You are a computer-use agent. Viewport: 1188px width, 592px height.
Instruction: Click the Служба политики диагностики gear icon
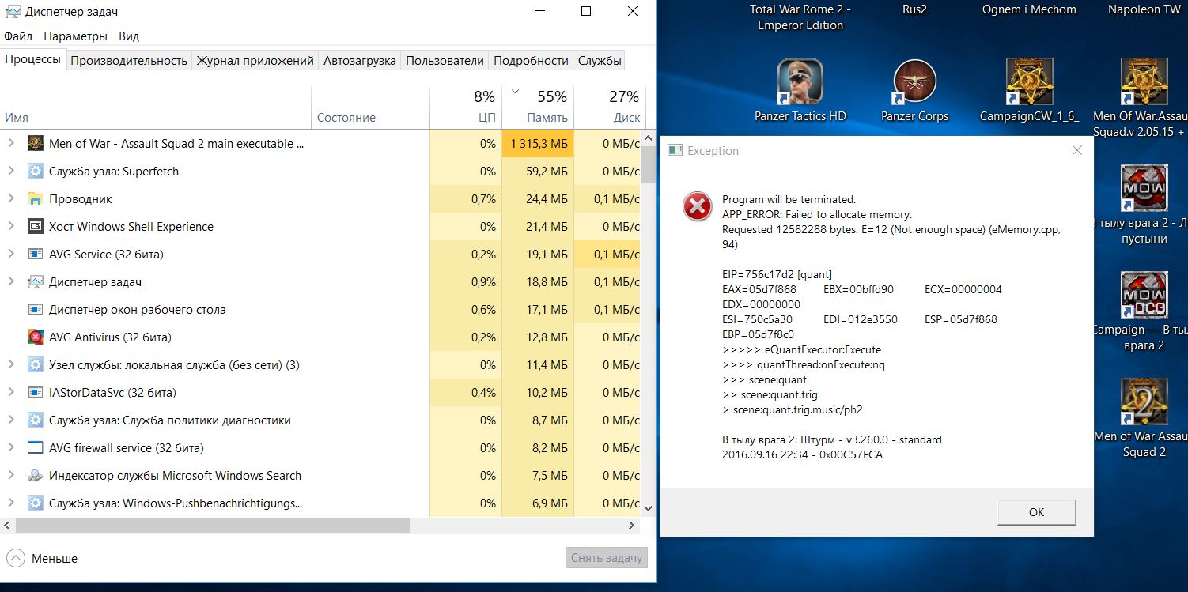tap(36, 420)
